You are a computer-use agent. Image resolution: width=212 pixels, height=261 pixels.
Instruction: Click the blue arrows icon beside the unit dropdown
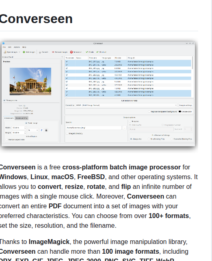click(x=41, y=130)
